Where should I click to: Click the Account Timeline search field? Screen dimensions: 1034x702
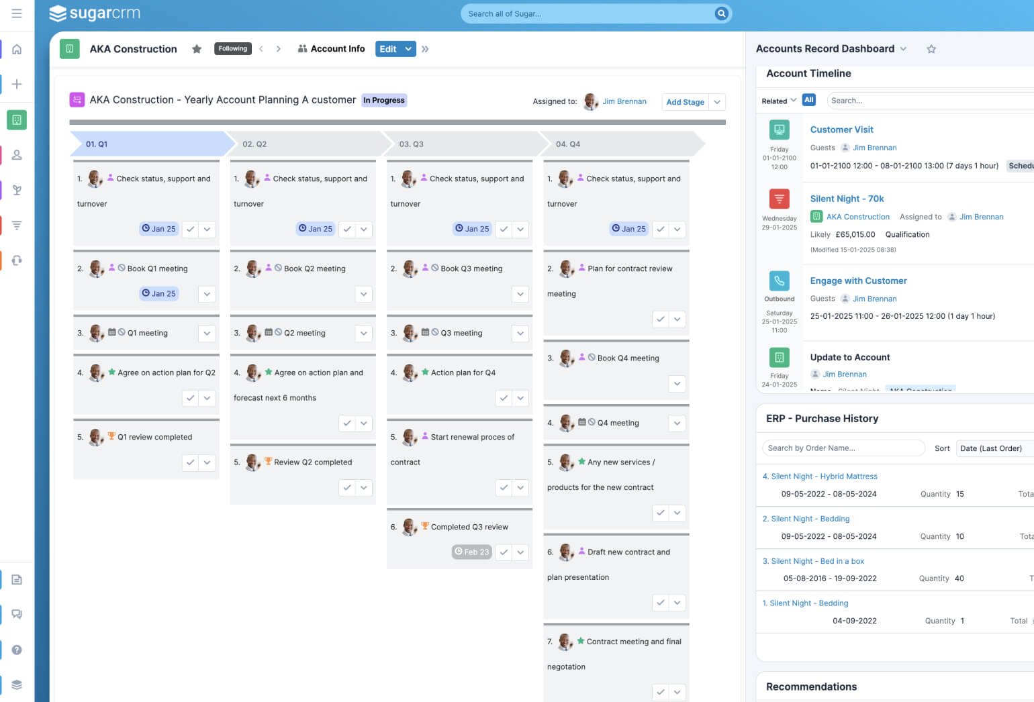(x=930, y=101)
